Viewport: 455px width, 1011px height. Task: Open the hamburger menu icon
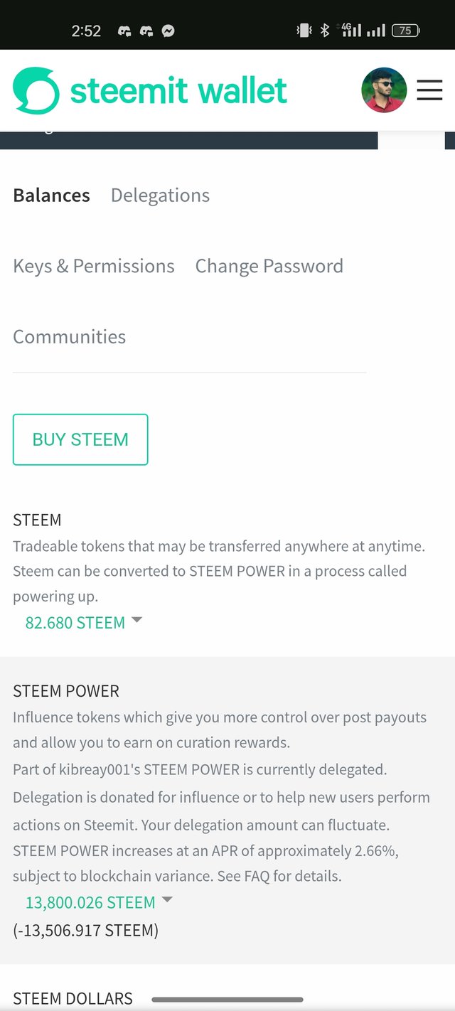[x=429, y=90]
